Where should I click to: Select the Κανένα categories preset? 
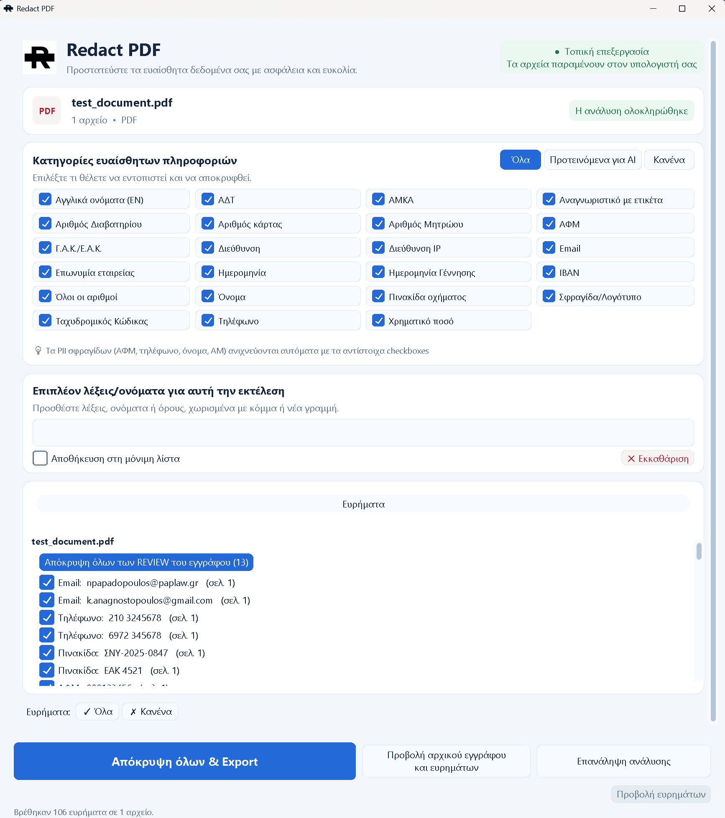point(669,160)
